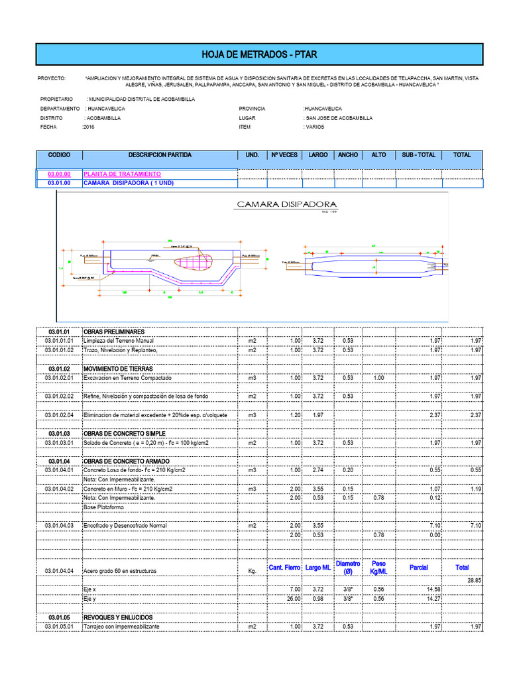
Task: Select the MUNICIPALIDAD DISTRITAL DE ACOBAMBILLA owner value
Action: pos(141,99)
